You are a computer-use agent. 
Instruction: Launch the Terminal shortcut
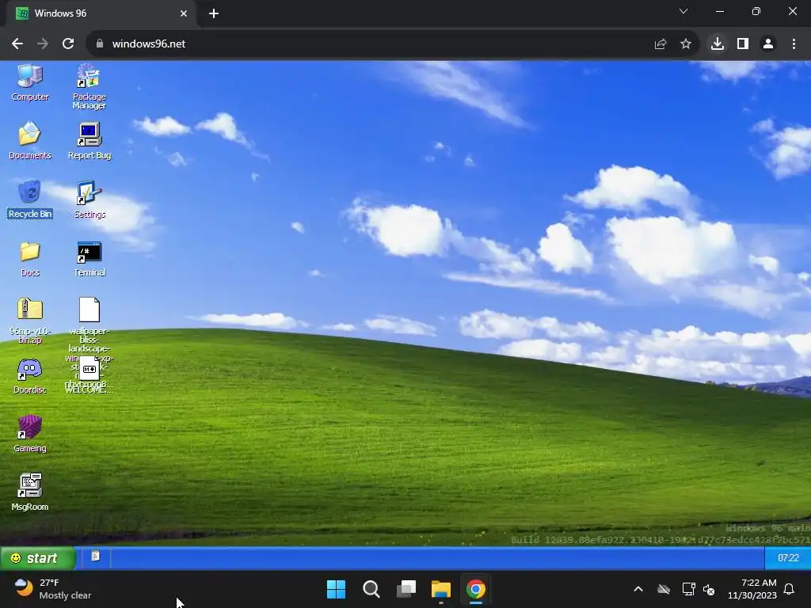(x=89, y=259)
